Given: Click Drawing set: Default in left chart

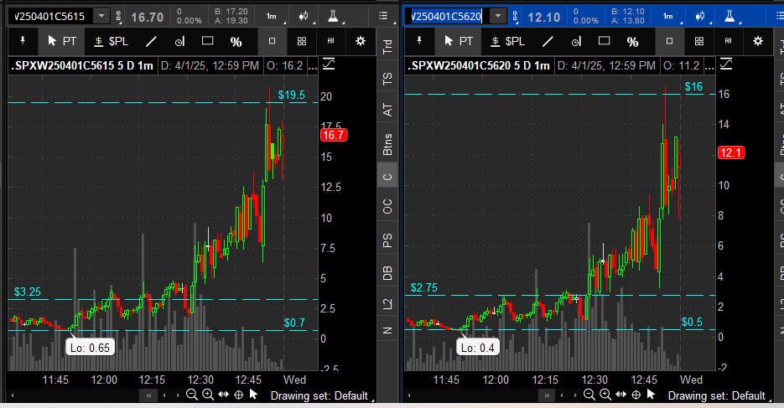Looking at the screenshot, I should [x=319, y=395].
